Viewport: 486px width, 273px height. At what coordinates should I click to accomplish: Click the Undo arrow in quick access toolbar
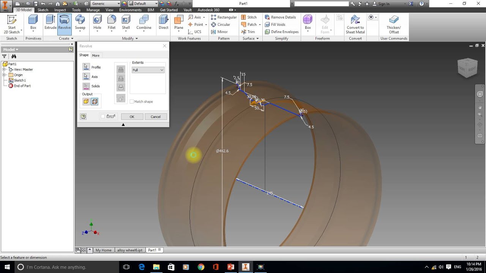(43, 3)
